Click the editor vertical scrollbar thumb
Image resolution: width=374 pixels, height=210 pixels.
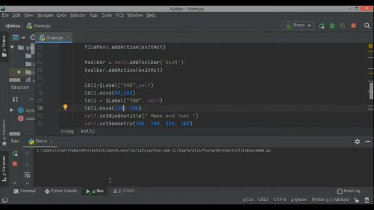click(x=371, y=91)
